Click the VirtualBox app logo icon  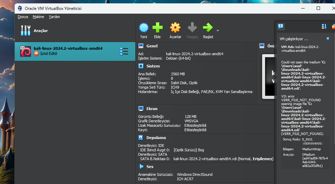tap(20, 8)
